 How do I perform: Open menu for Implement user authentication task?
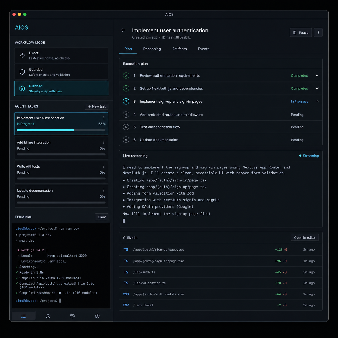(104, 118)
